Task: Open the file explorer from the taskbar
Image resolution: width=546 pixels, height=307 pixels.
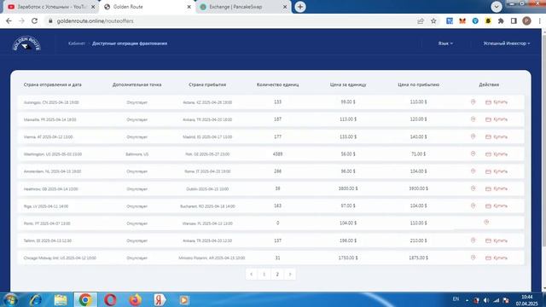Action: click(61, 299)
